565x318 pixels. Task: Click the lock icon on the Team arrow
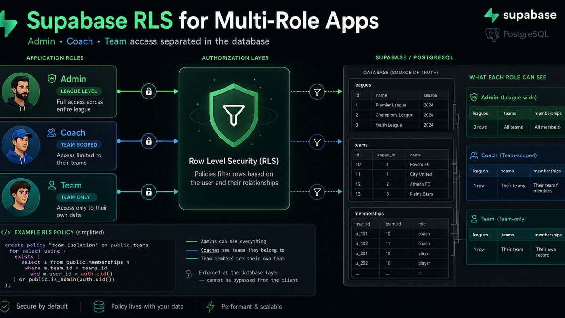(x=149, y=192)
